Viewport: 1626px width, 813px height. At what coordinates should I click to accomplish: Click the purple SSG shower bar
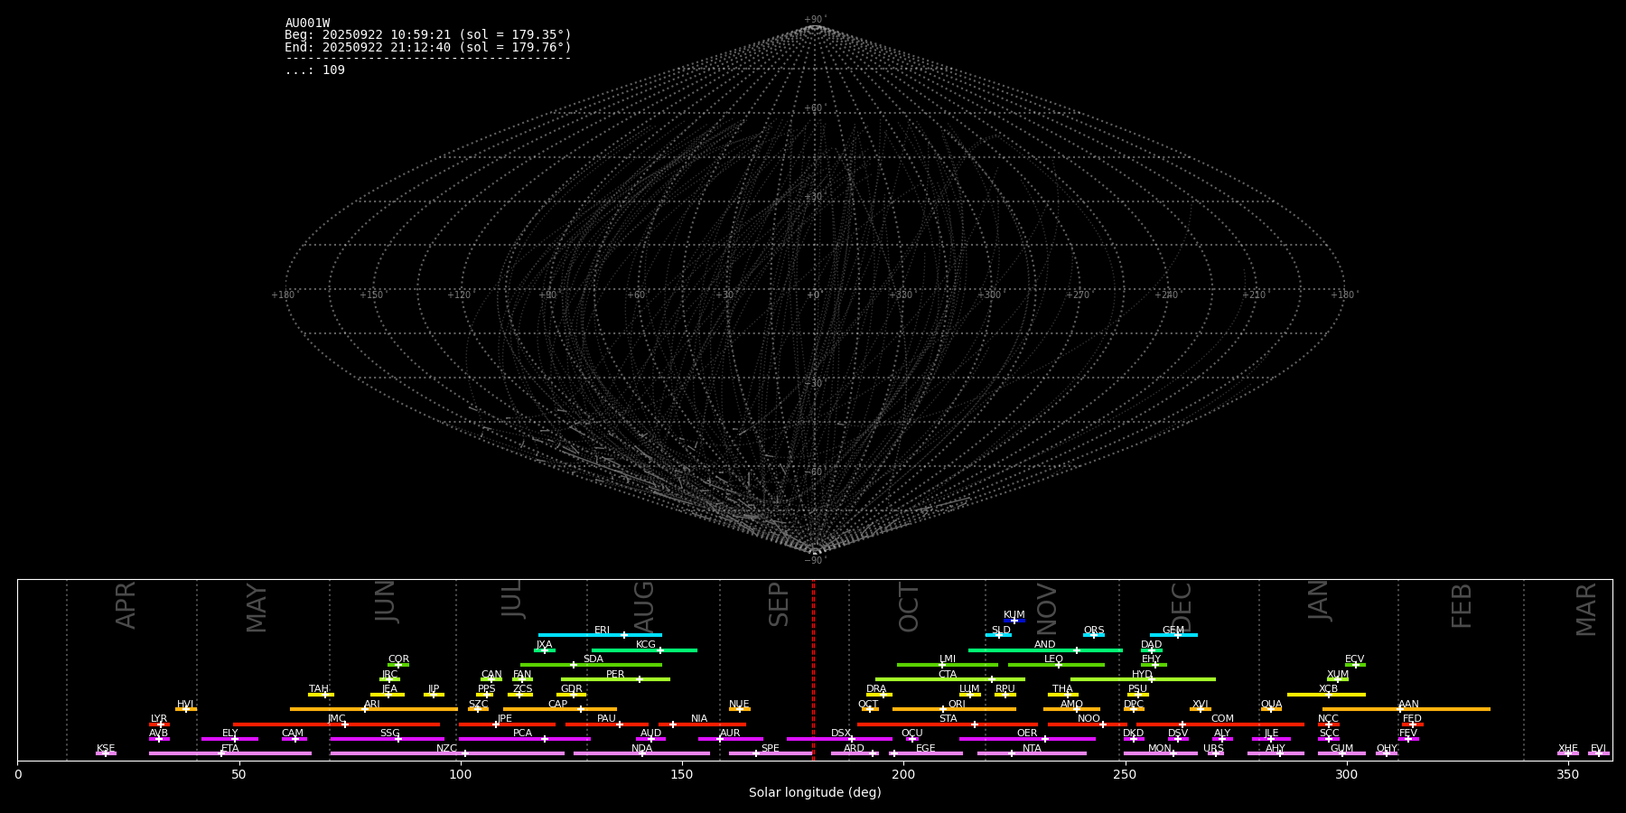pos(387,739)
